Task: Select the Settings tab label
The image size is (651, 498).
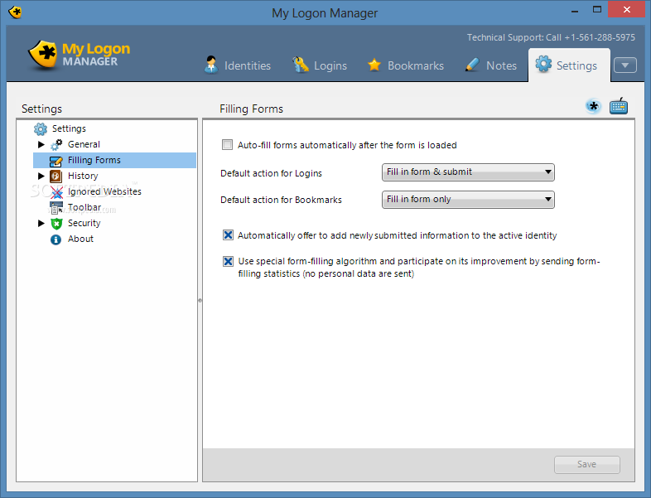Action: [576, 65]
